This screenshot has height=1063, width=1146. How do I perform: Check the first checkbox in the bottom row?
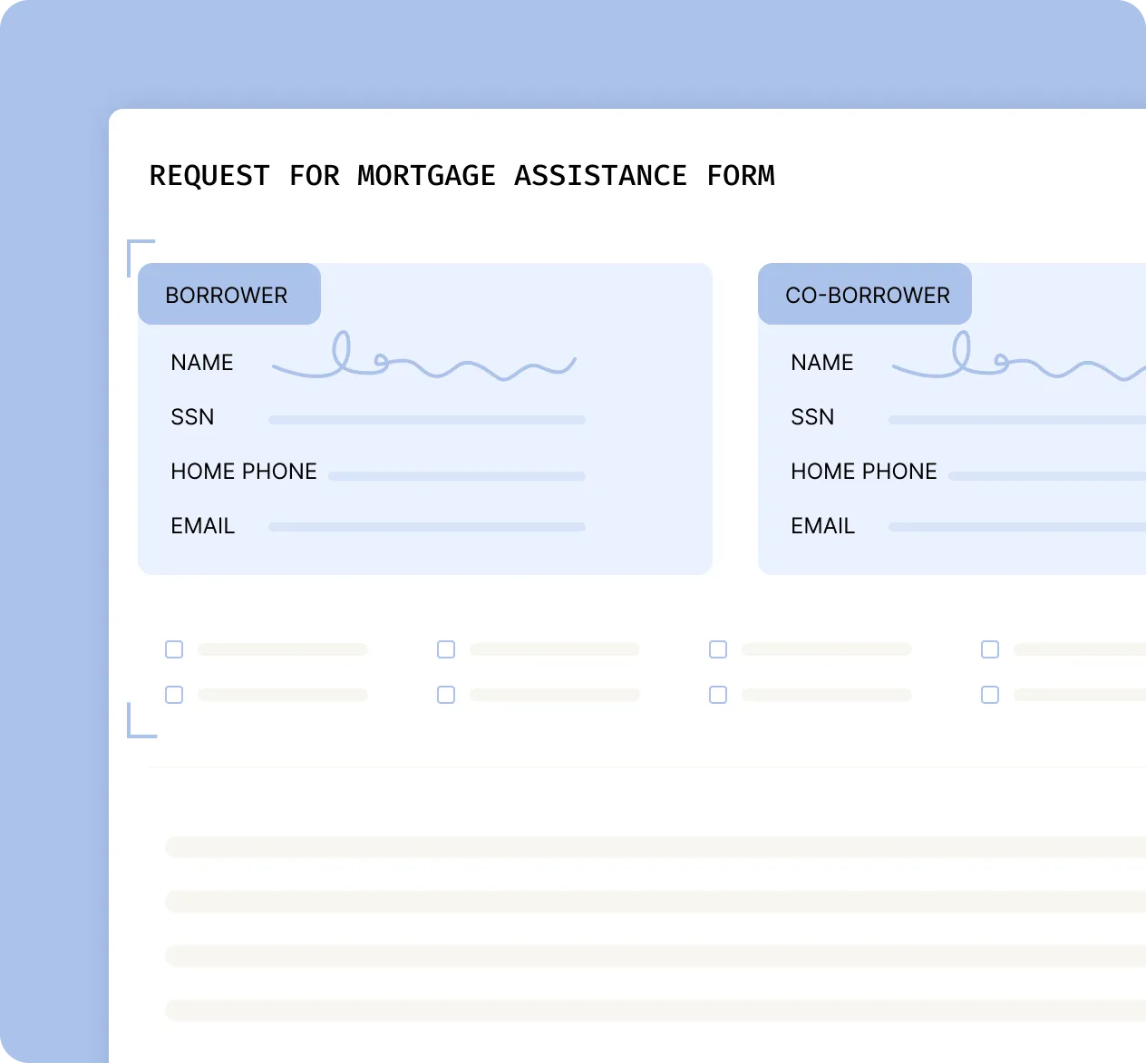click(174, 695)
